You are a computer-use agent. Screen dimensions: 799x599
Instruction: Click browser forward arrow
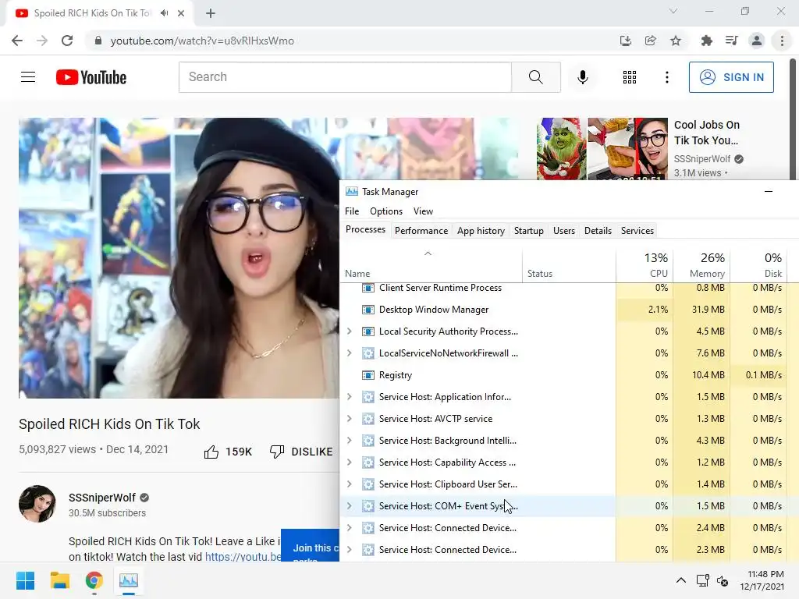(42, 41)
